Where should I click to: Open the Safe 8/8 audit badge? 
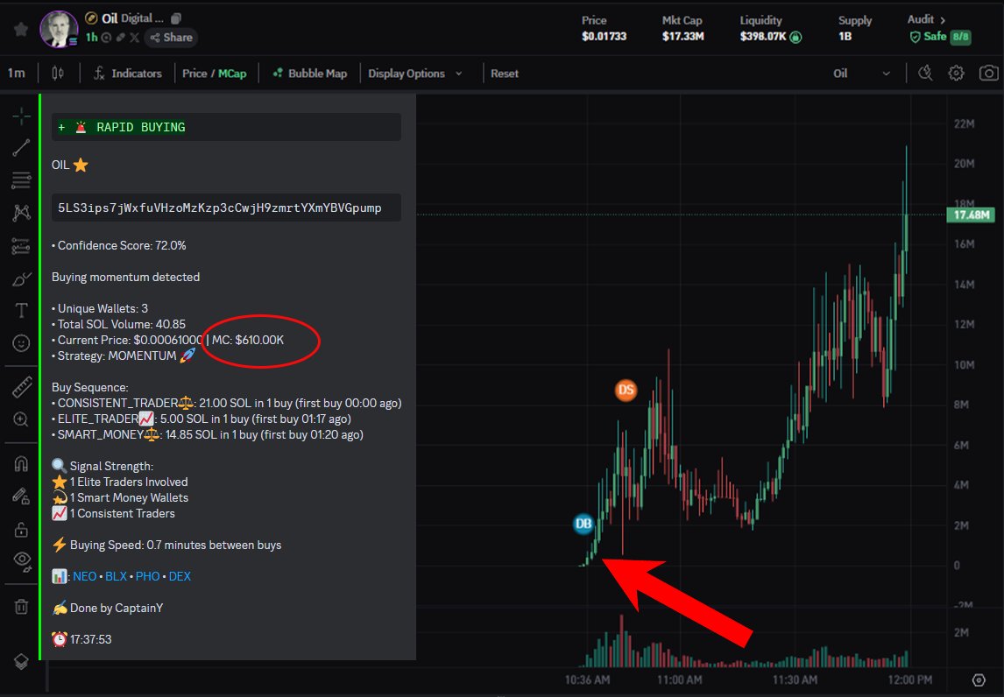tap(940, 37)
